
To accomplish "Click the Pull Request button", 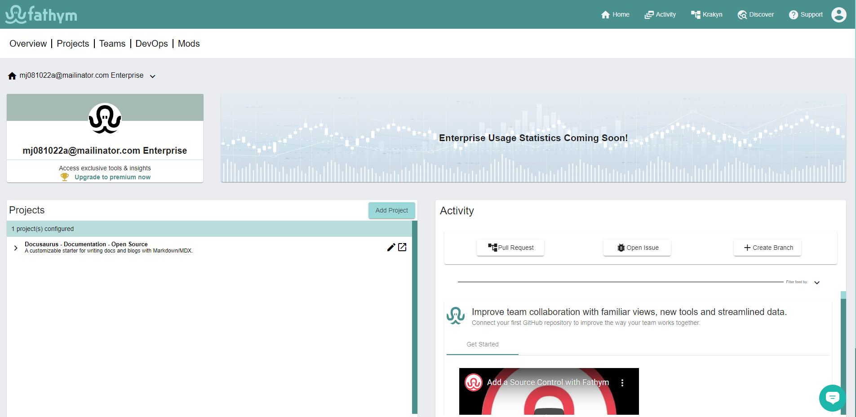I will [x=510, y=248].
